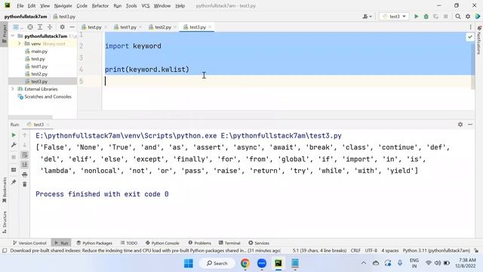This screenshot has height=272, width=483.
Task: Place cursor on editor line 5
Action: [x=288, y=81]
